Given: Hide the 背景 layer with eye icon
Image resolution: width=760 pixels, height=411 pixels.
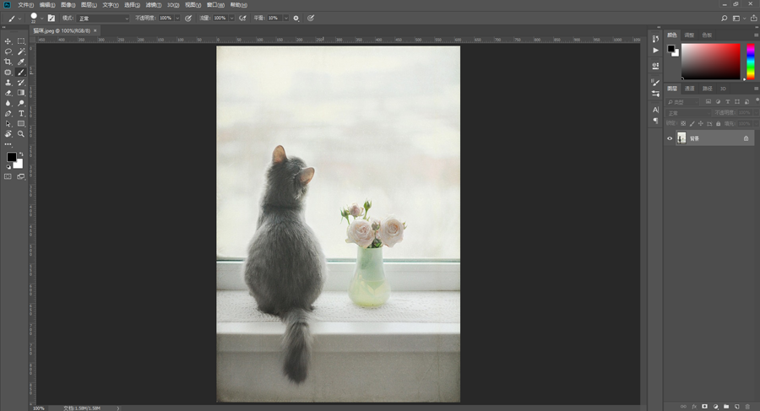Looking at the screenshot, I should [x=670, y=138].
